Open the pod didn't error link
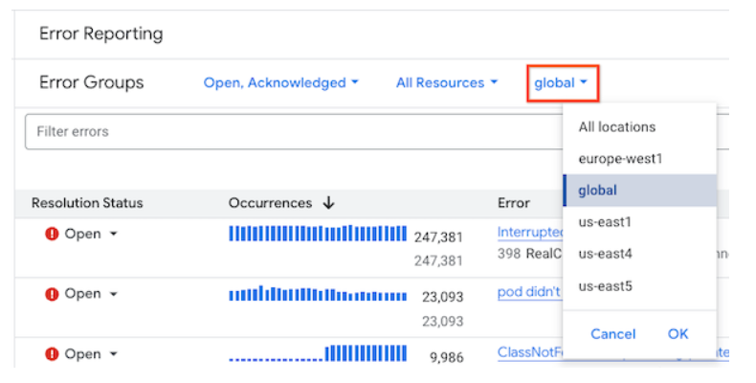 pyautogui.click(x=529, y=292)
